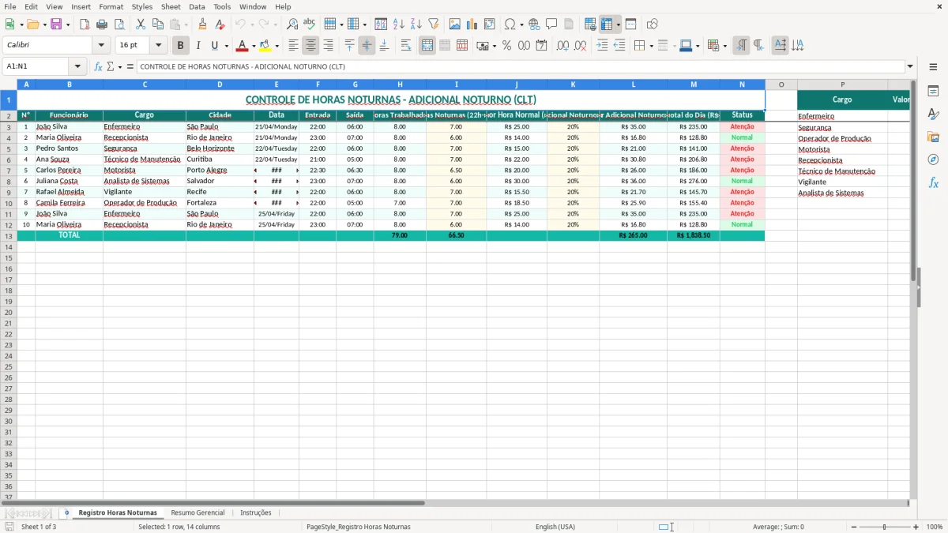
Task: Click the Add Decimal Place icon
Action: click(x=562, y=46)
